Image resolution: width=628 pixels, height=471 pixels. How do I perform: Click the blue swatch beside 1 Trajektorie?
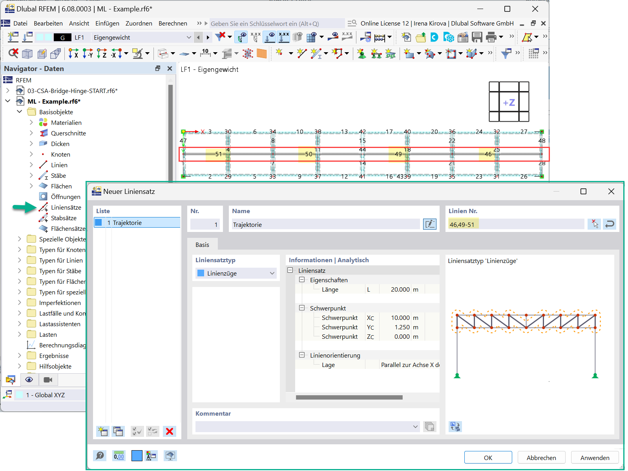click(x=99, y=223)
